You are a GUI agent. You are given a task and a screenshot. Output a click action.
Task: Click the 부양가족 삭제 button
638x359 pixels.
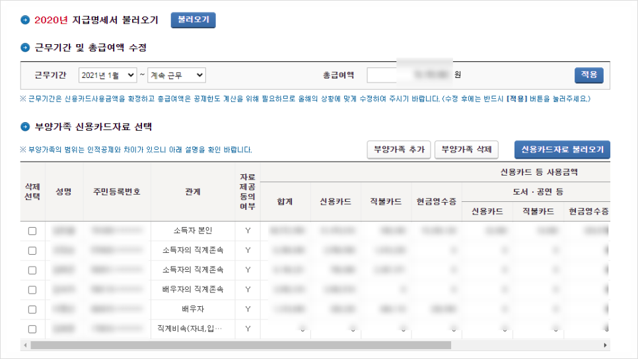(x=466, y=150)
